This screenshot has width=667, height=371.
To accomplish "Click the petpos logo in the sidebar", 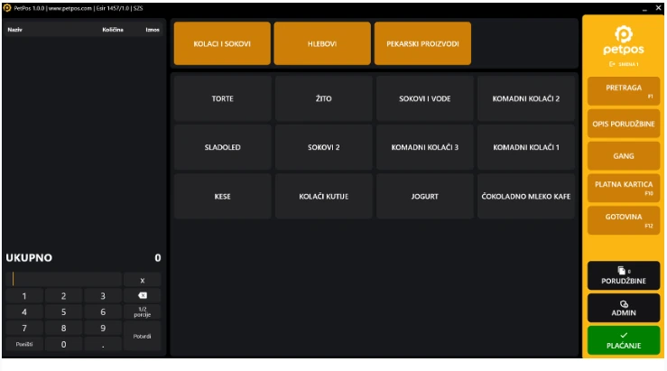I will point(623,41).
